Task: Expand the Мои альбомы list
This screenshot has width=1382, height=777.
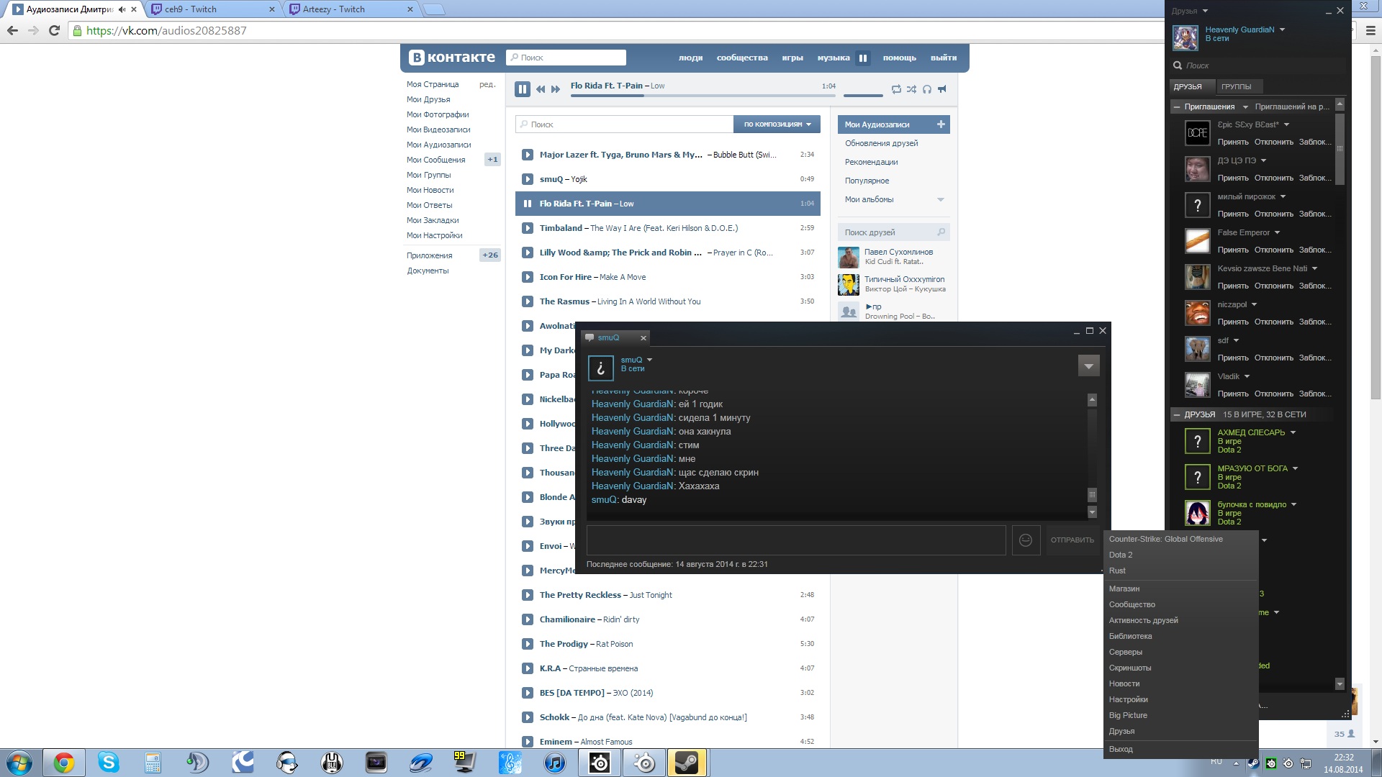Action: tap(940, 200)
